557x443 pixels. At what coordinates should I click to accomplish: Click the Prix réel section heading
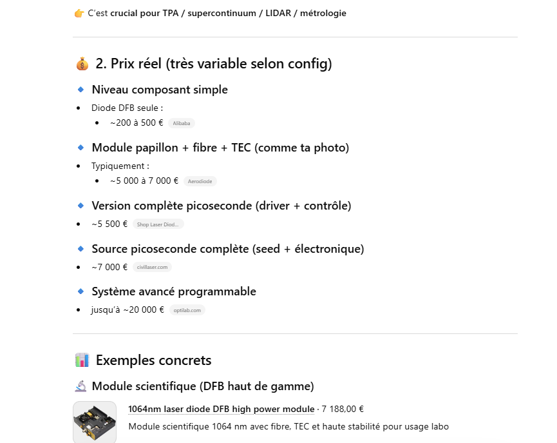pyautogui.click(x=213, y=64)
